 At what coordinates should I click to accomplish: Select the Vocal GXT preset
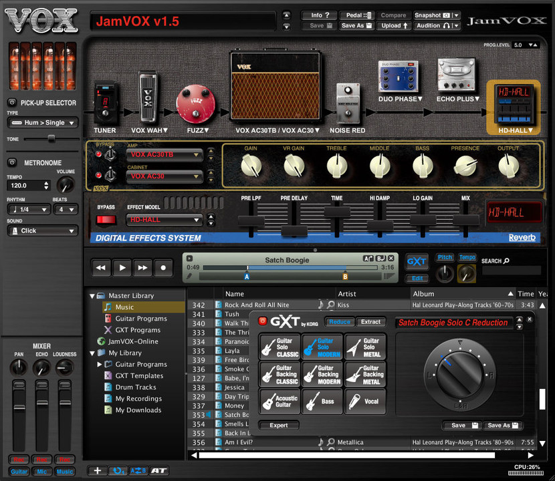366,402
